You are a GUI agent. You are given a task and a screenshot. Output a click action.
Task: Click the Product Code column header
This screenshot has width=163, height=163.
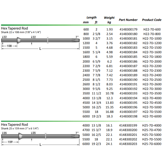[x=152, y=20]
